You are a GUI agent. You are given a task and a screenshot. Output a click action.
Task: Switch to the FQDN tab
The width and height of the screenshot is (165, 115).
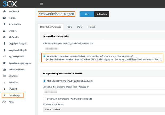69,27
